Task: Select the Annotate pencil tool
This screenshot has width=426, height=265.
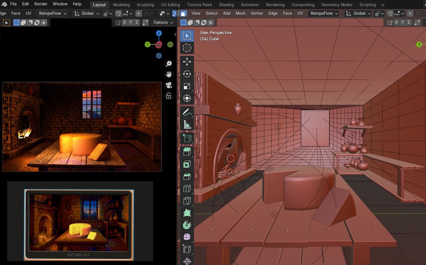Action: click(x=187, y=112)
